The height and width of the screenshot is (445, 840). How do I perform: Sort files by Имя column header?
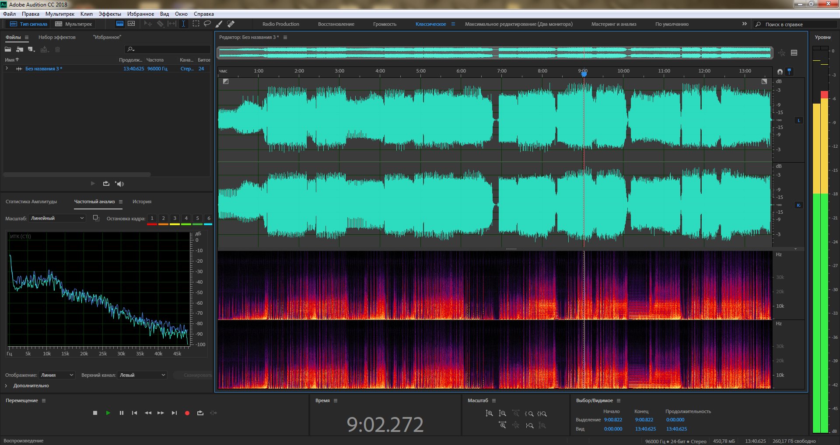click(12, 60)
